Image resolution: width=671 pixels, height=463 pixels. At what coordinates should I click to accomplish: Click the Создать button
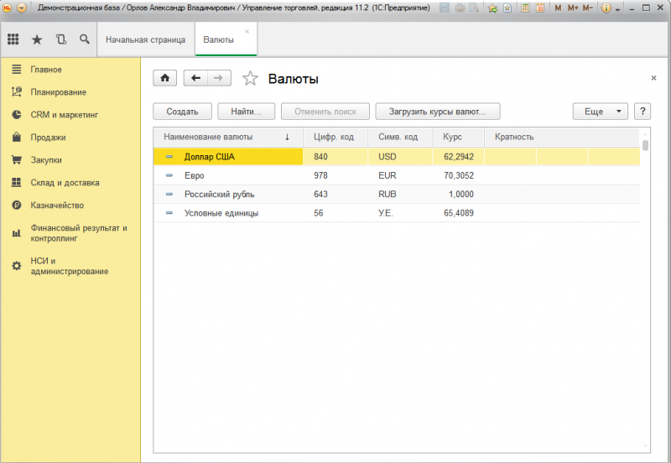[x=182, y=112]
